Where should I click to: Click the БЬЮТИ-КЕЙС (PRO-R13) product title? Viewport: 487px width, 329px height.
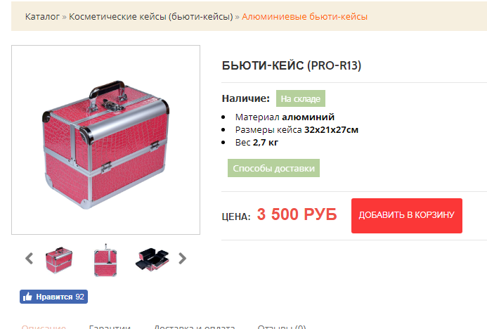(x=292, y=65)
